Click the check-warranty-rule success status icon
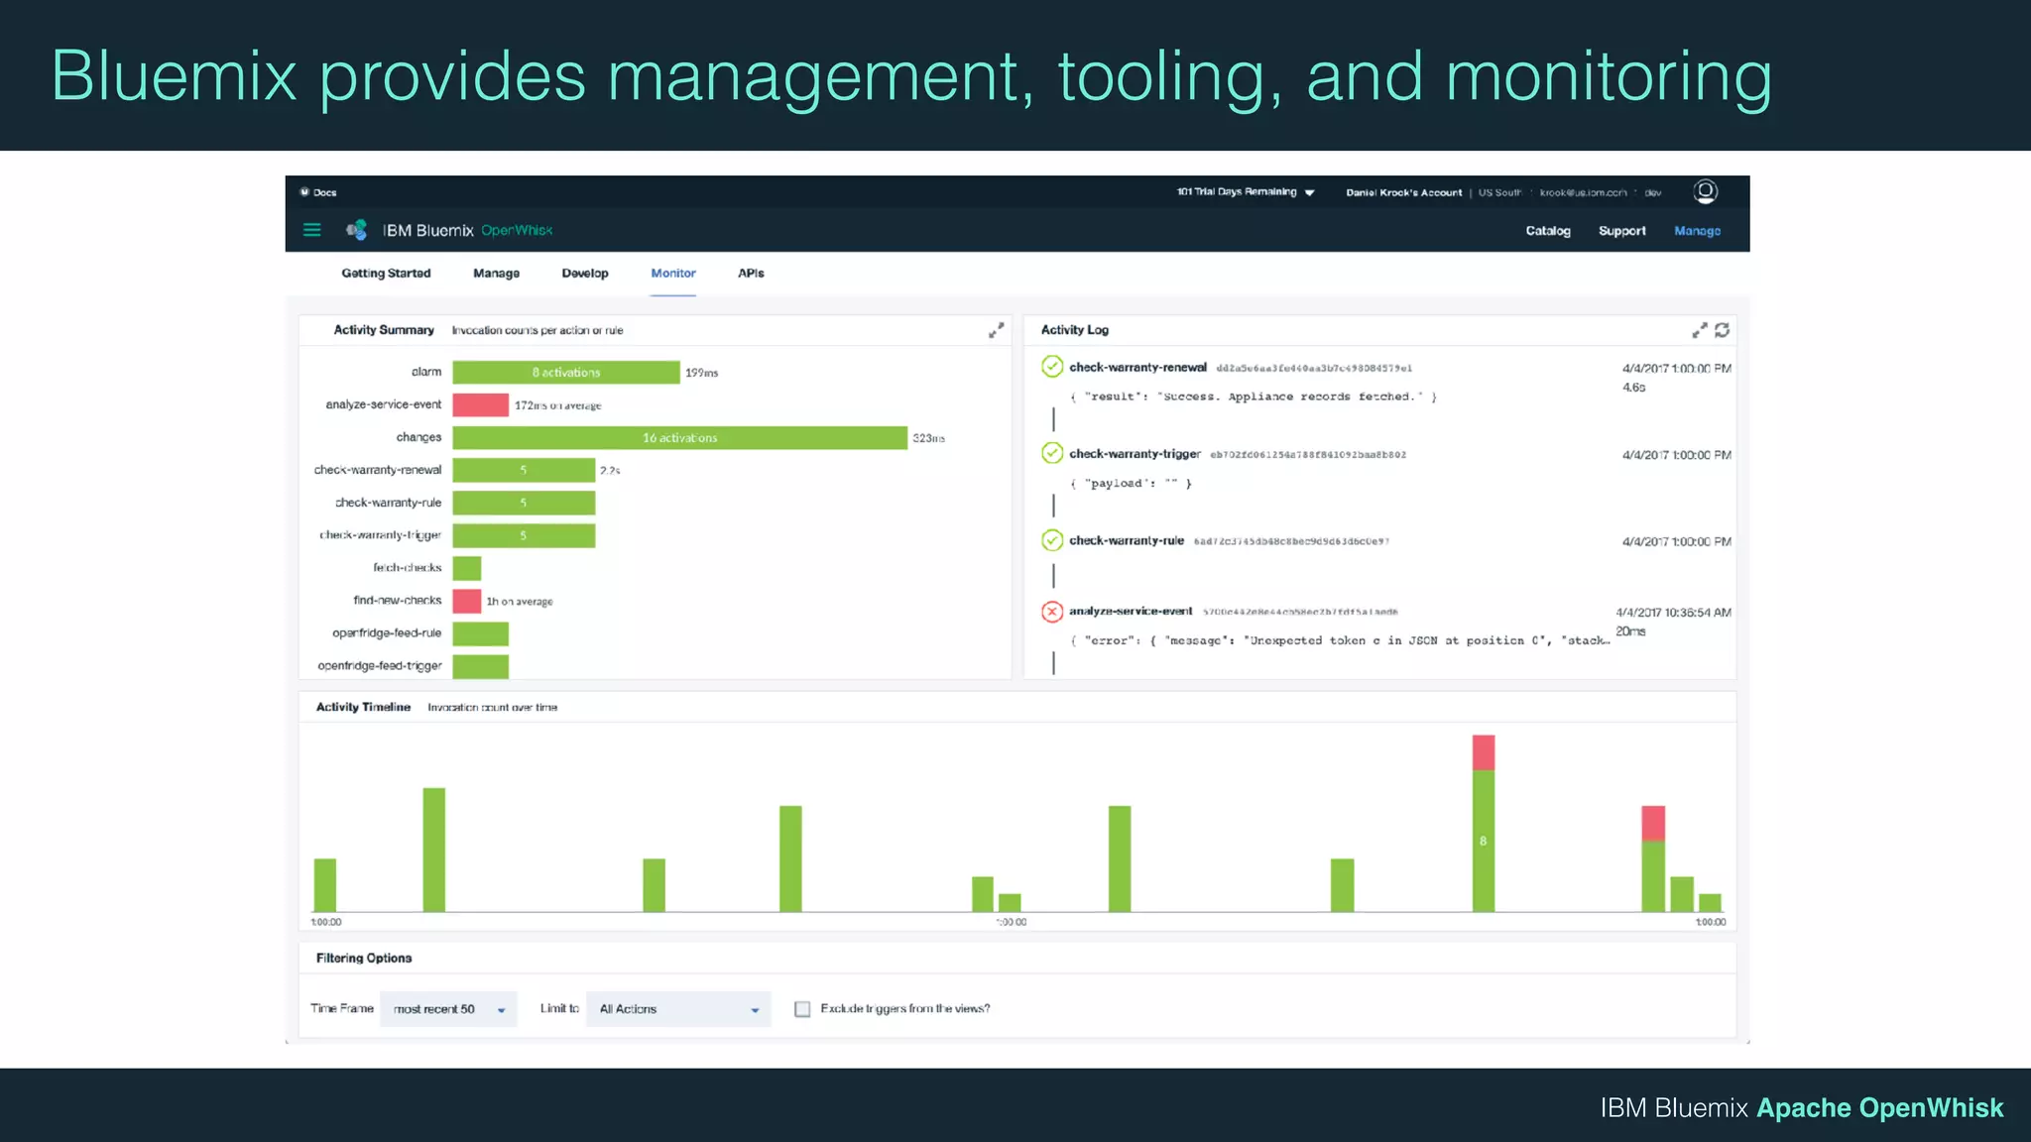 (1052, 540)
